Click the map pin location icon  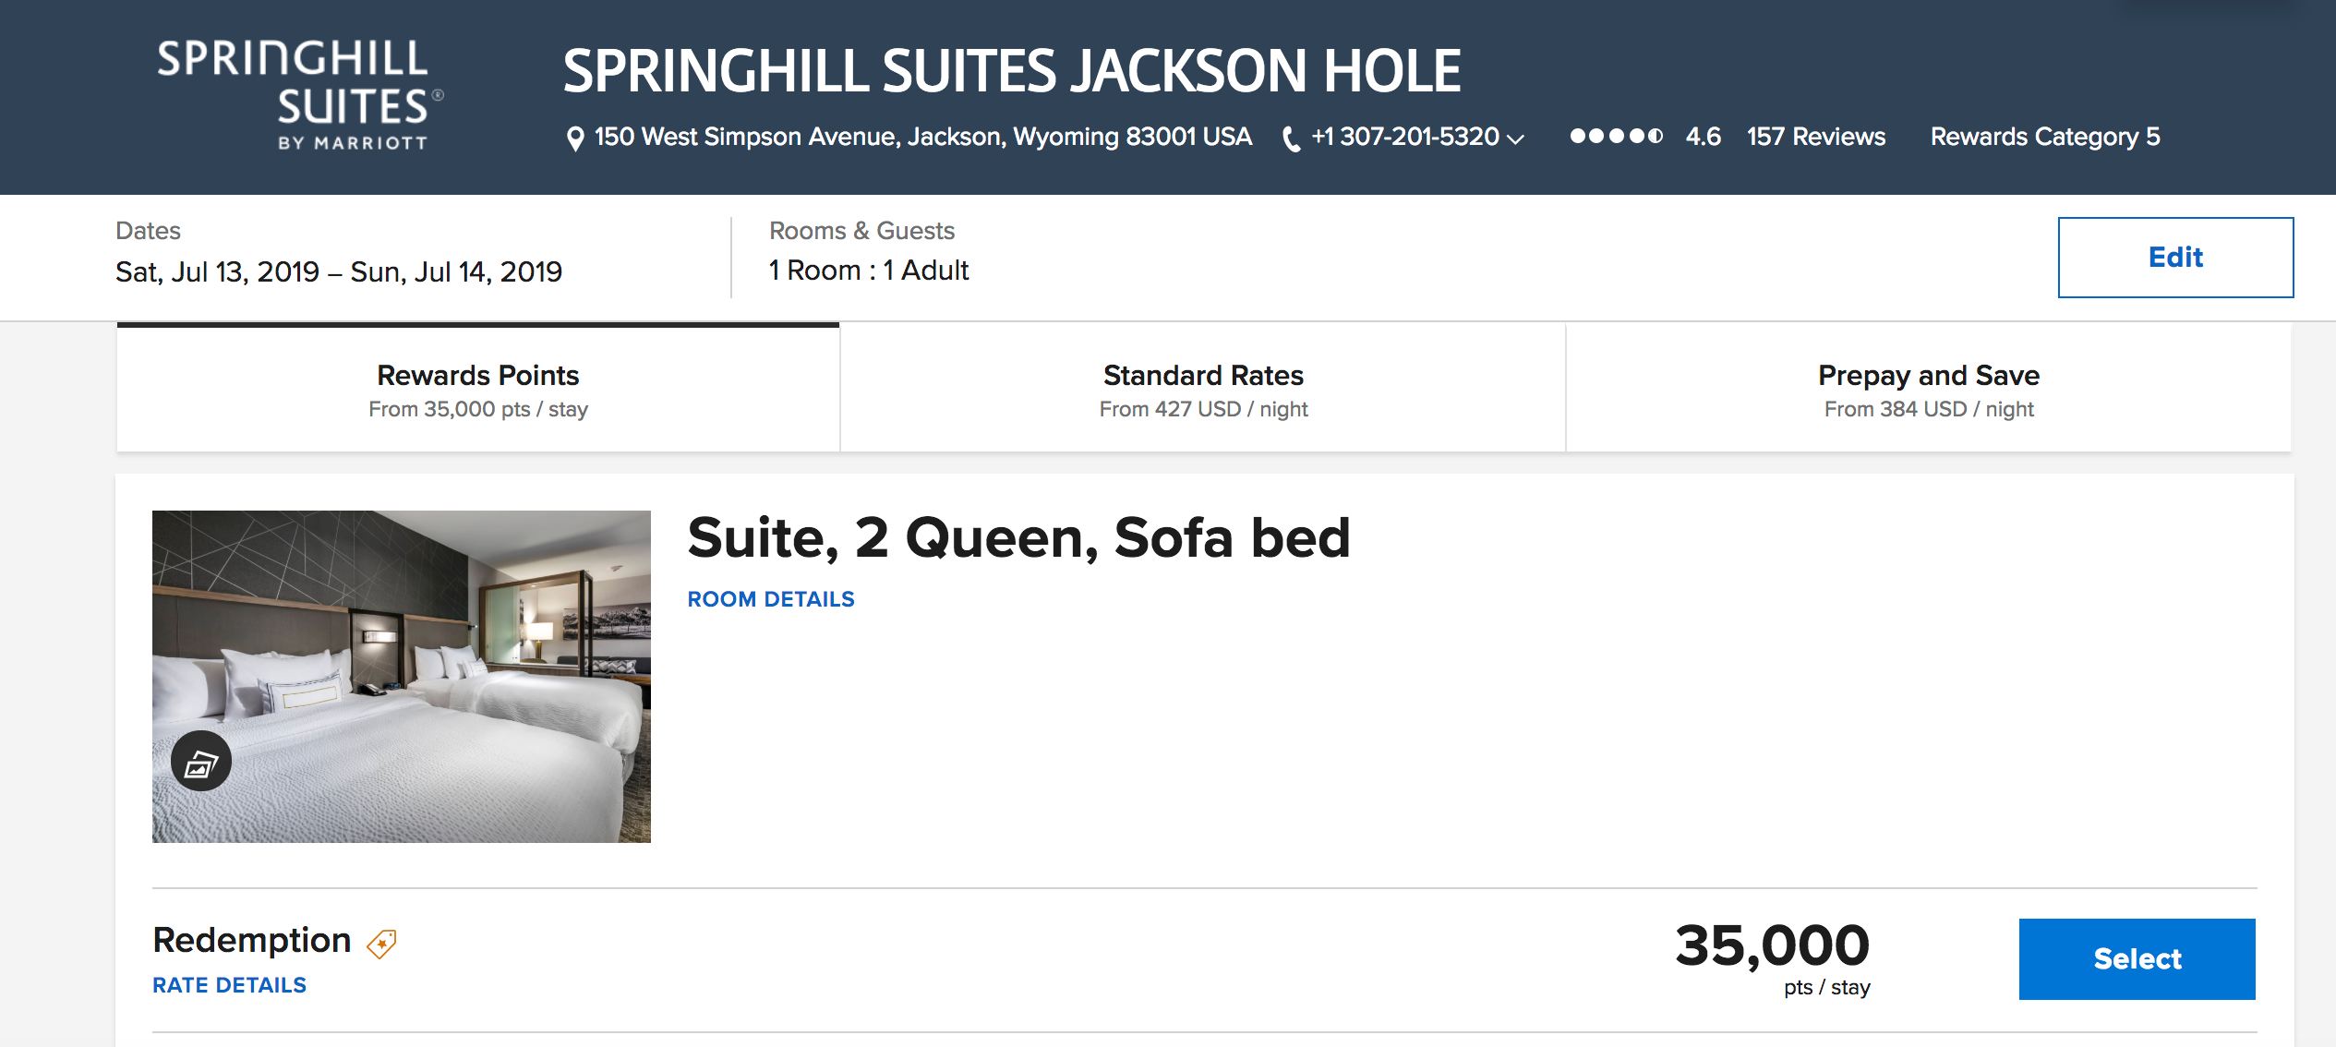(574, 138)
